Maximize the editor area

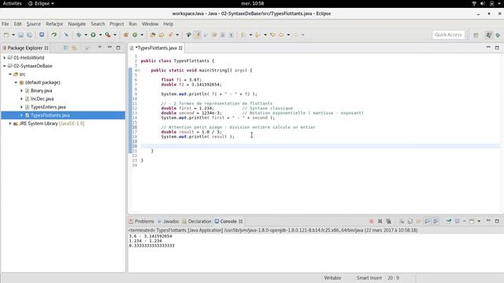(497, 47)
